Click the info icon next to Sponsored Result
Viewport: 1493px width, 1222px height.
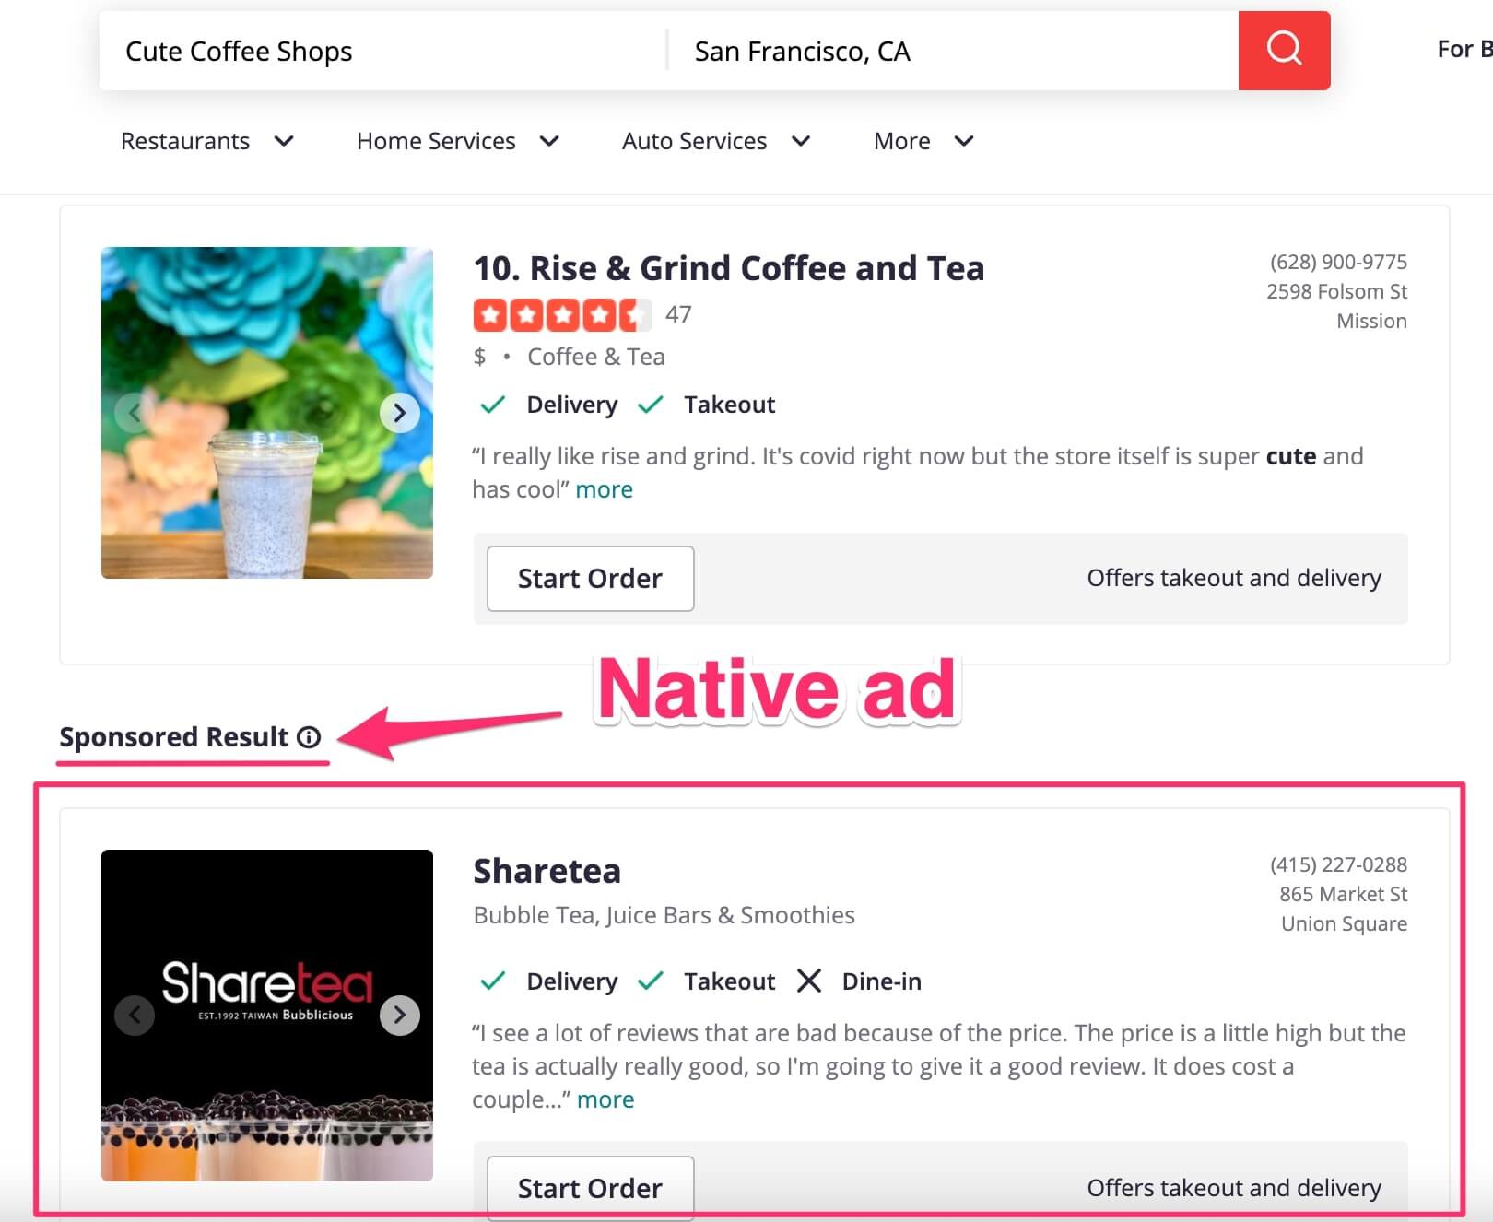[x=308, y=736]
